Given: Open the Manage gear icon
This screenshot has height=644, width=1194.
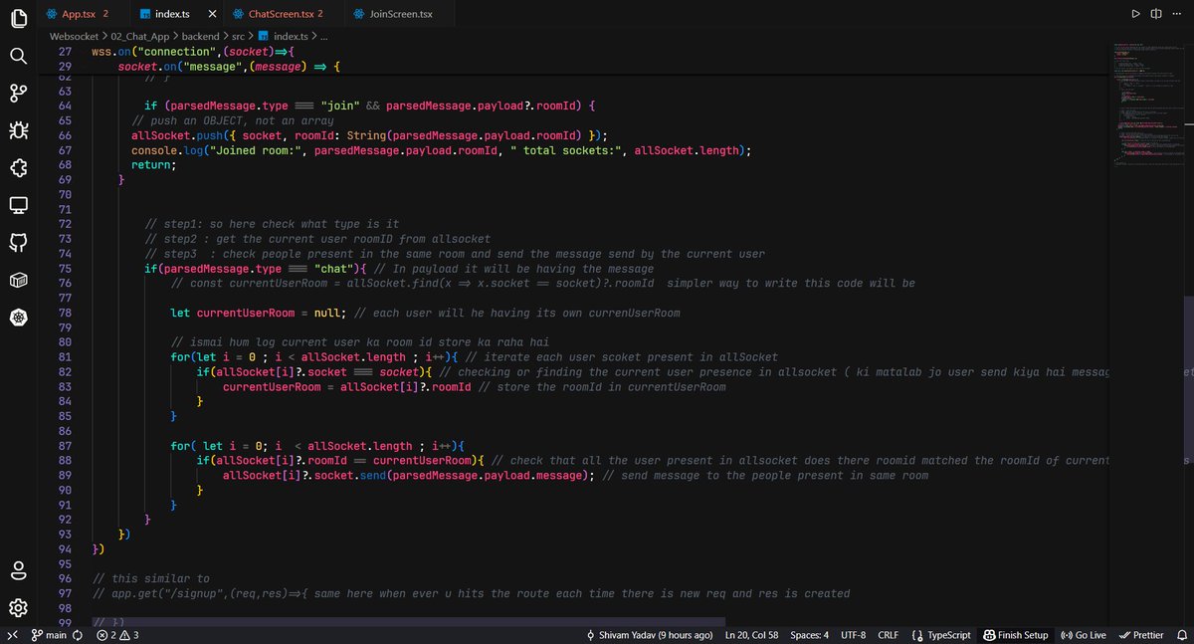Looking at the screenshot, I should click(18, 607).
